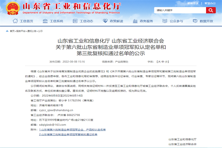This screenshot has height=148, width=222.
Task: Set font size to 小
Action: point(166,62)
